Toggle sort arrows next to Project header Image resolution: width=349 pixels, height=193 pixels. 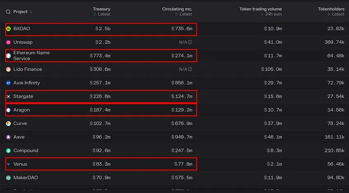(31, 12)
